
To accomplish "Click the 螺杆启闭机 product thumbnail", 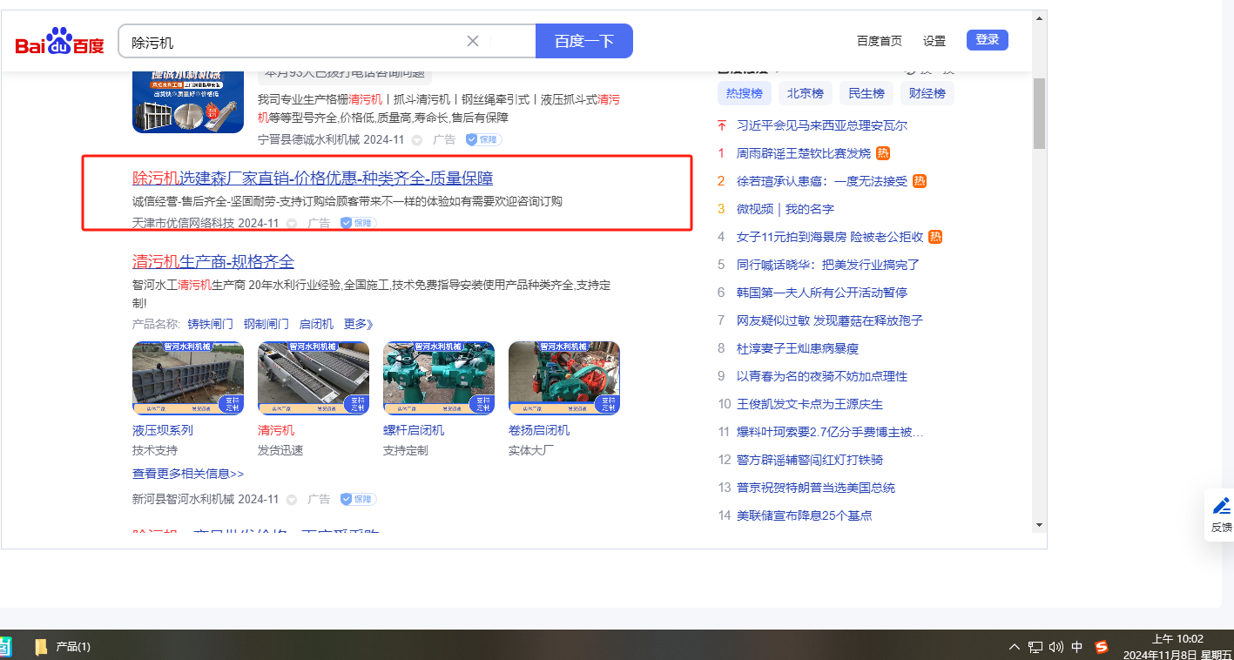I will (x=439, y=378).
